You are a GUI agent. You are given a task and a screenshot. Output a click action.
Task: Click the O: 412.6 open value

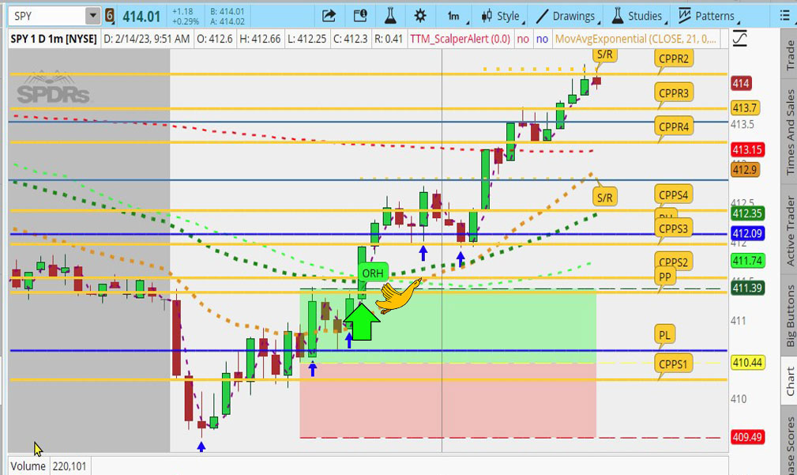coord(215,39)
